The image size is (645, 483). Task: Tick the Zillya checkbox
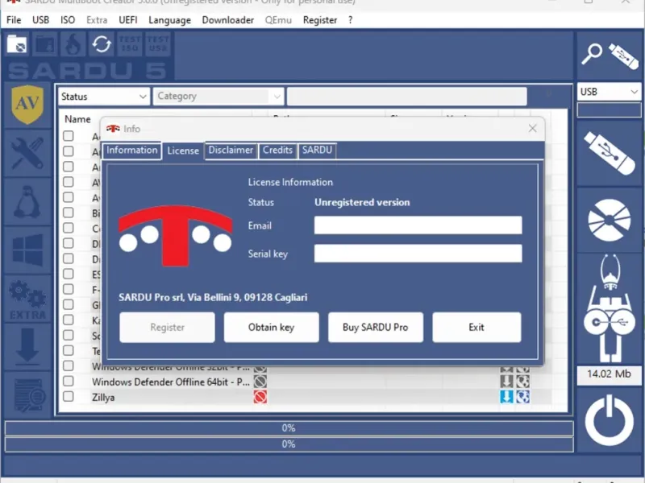(69, 396)
